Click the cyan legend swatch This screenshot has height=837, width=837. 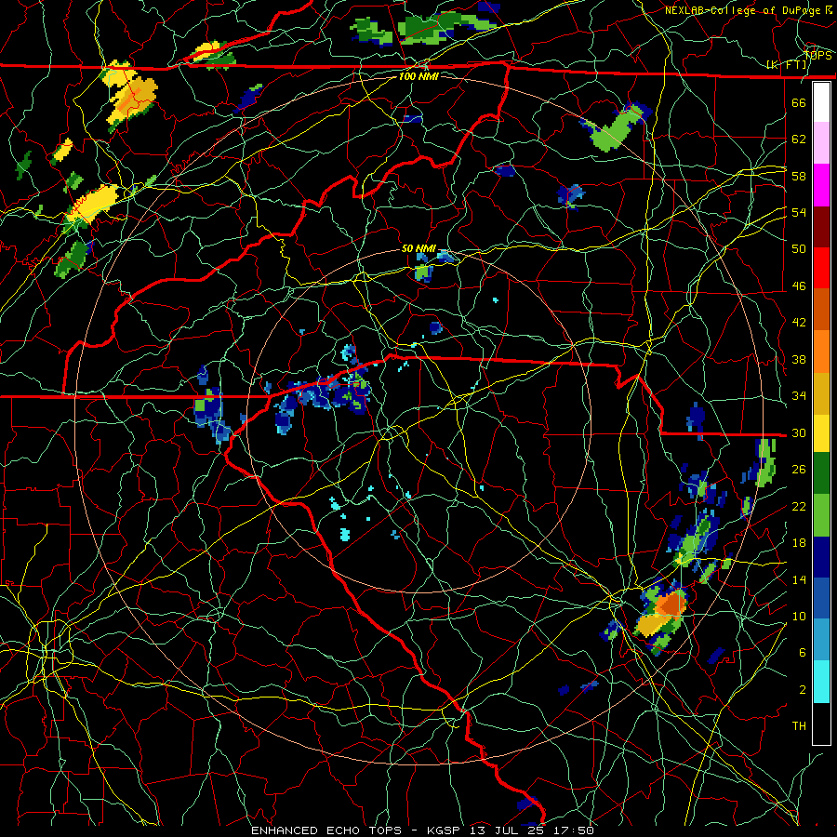coord(821,682)
